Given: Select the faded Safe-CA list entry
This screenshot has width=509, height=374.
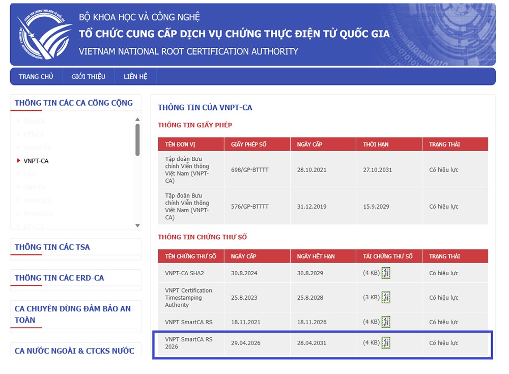Looking at the screenshot, I should [x=35, y=187].
